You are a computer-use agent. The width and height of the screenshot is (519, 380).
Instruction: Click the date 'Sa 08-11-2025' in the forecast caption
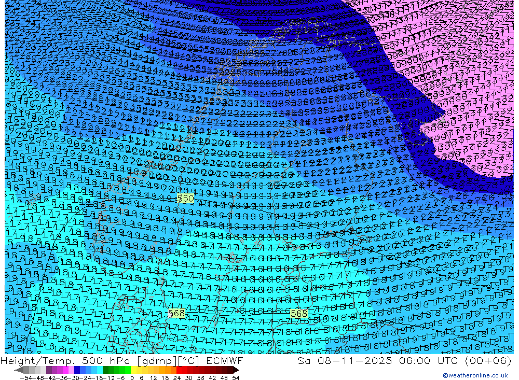[x=345, y=360]
